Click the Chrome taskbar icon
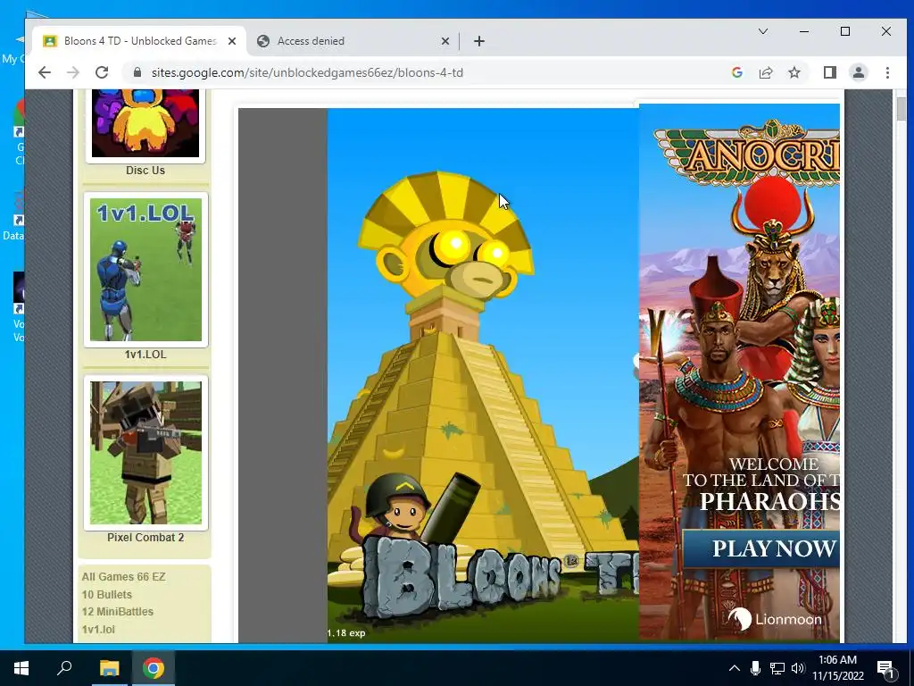914x686 pixels. [154, 668]
